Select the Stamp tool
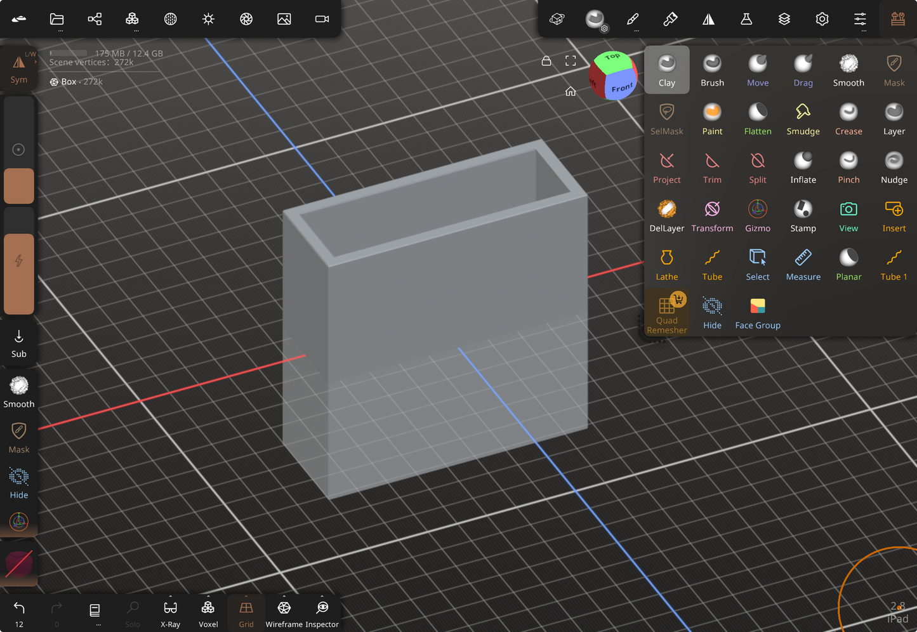 pyautogui.click(x=803, y=216)
